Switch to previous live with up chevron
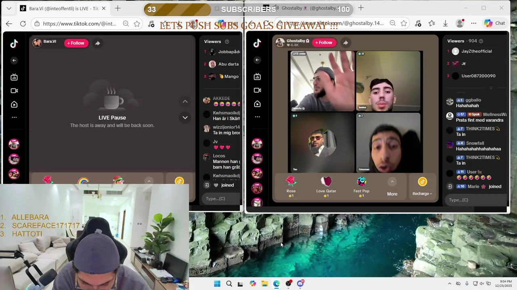 [x=185, y=101]
